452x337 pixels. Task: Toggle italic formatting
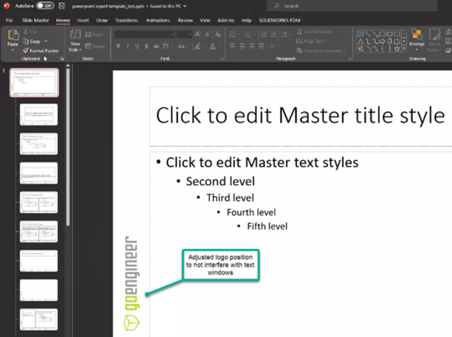tap(127, 46)
